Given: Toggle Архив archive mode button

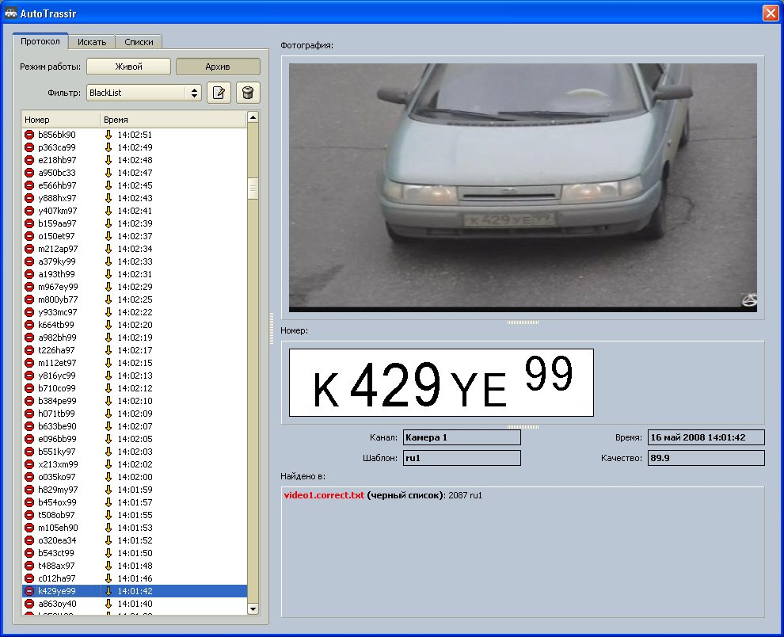Looking at the screenshot, I should pyautogui.click(x=217, y=67).
